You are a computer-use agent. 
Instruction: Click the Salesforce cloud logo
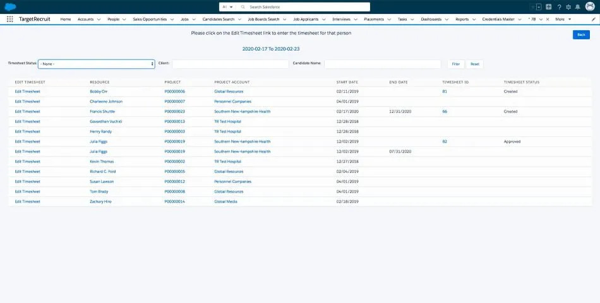(10, 6)
